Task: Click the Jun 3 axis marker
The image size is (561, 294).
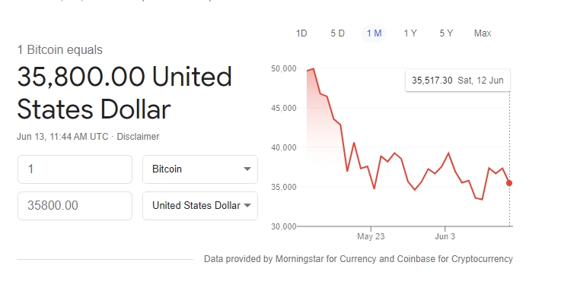Action: coord(445,236)
